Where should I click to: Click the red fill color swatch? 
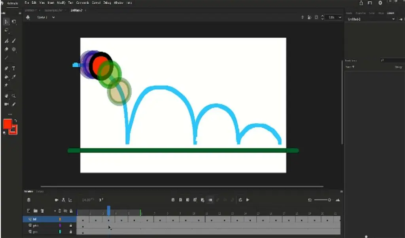pyautogui.click(x=7, y=124)
